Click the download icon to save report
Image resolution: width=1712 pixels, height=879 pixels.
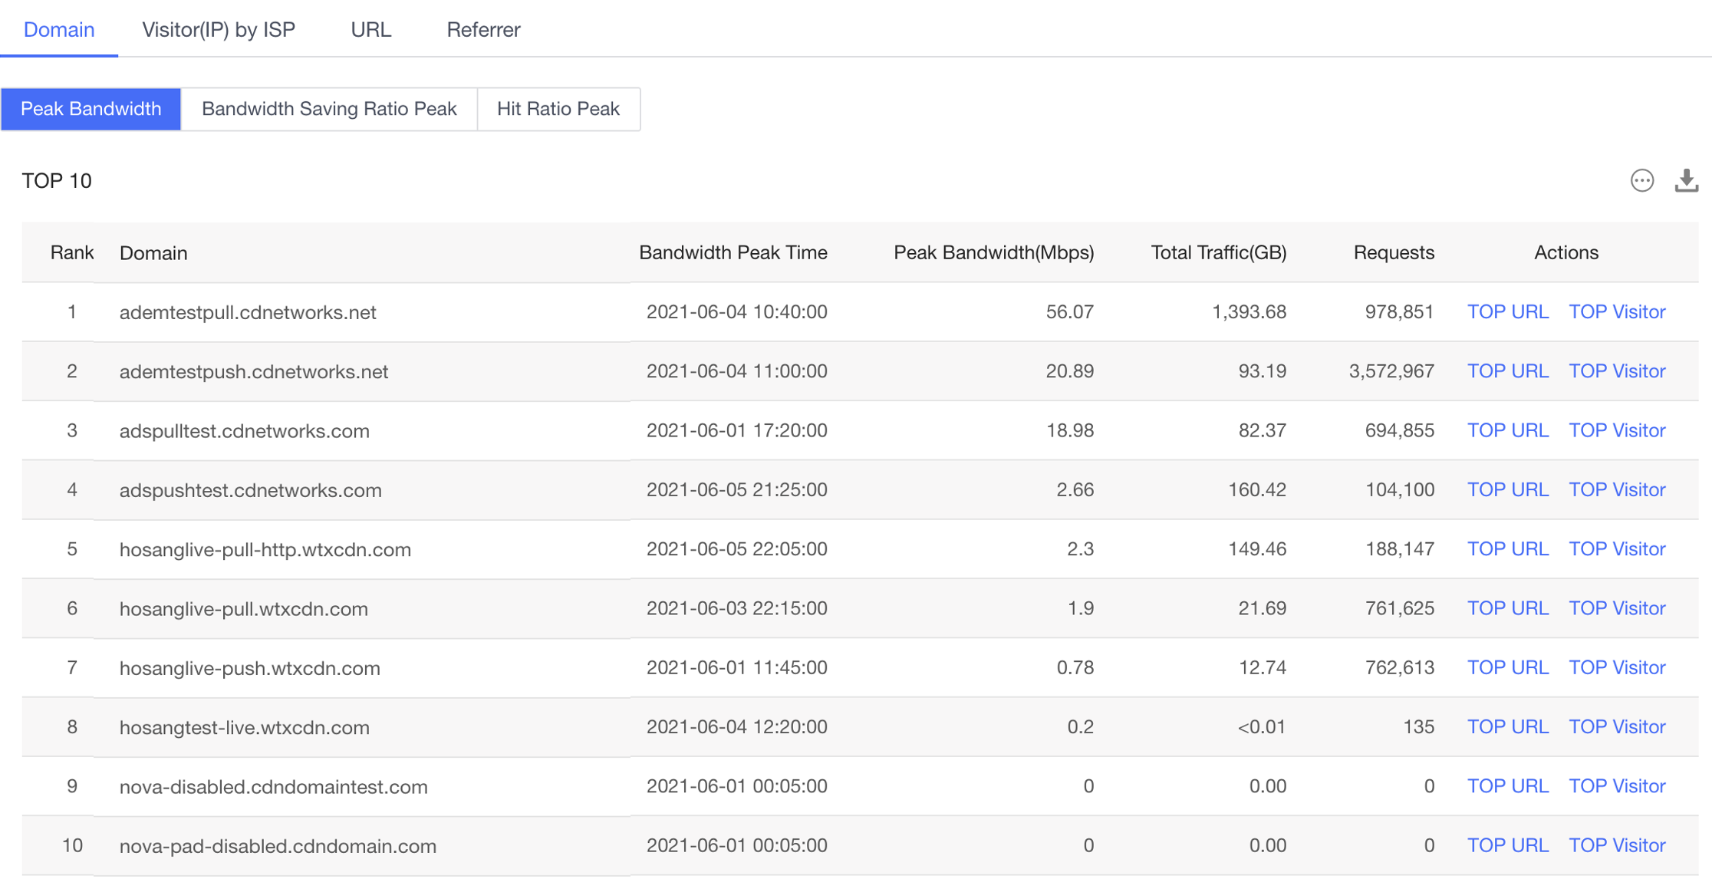1686,182
